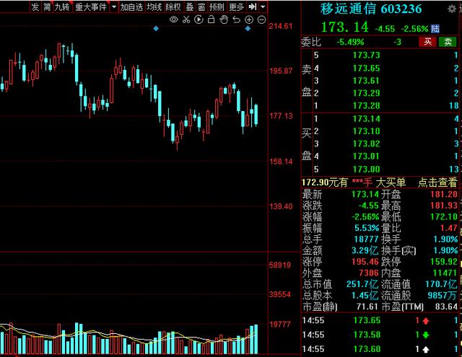The image size is (462, 357).
Task: Toggle the 除权 ex-rights option
Action: click(173, 6)
